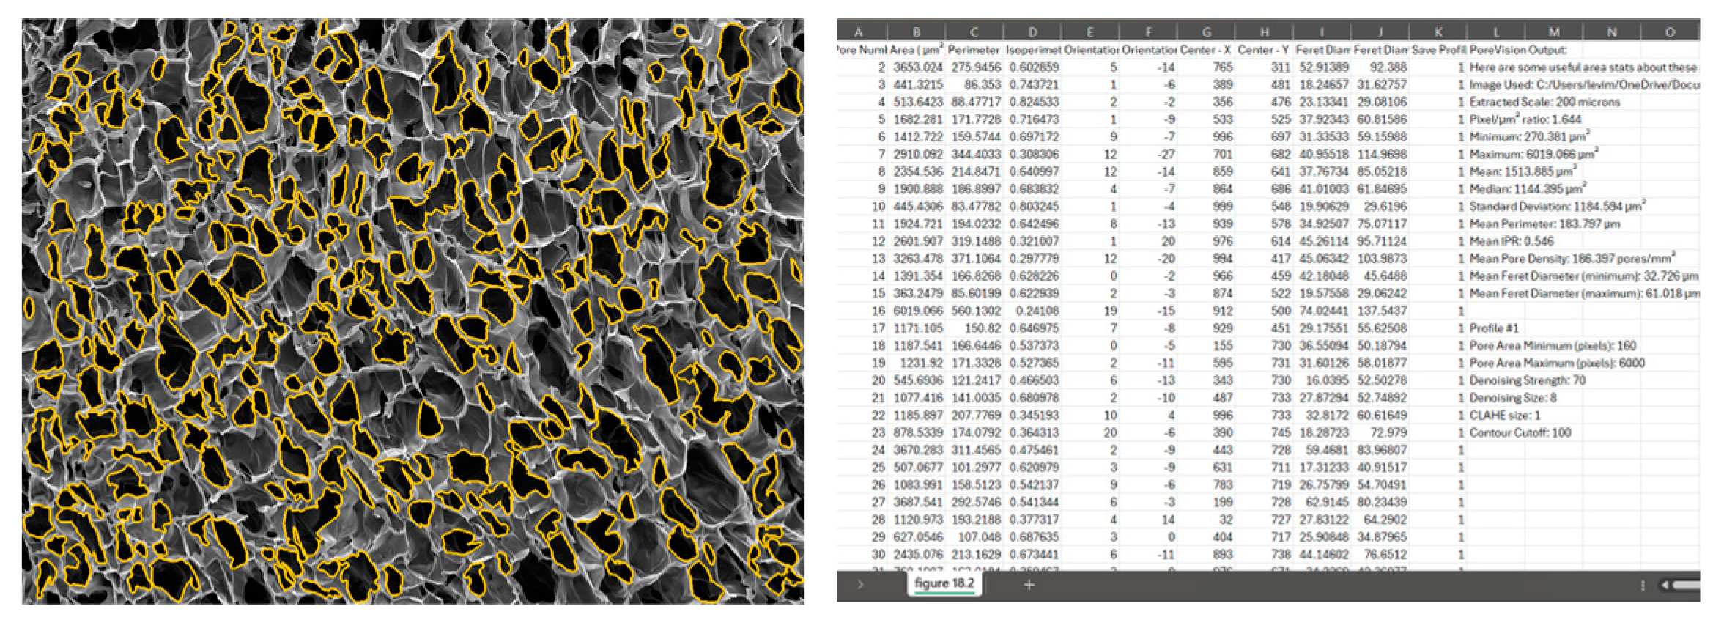Select column A header
This screenshot has height=620, width=1713.
click(858, 32)
